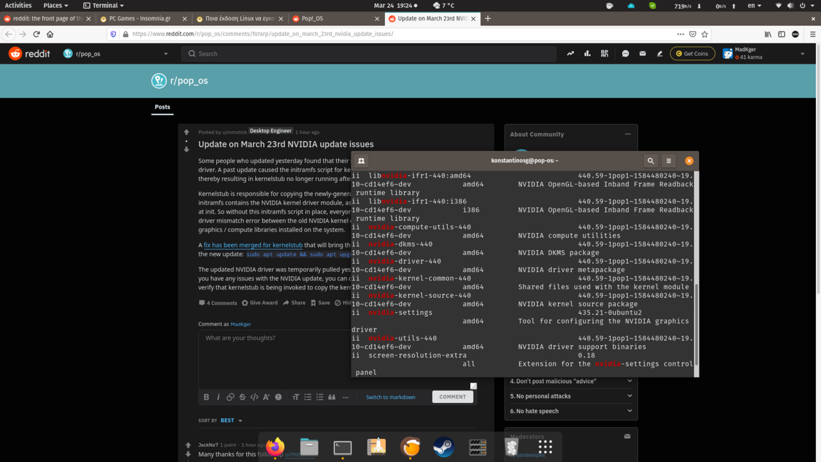Switch to reddit front page tab
821x462 pixels.
pyautogui.click(x=47, y=19)
